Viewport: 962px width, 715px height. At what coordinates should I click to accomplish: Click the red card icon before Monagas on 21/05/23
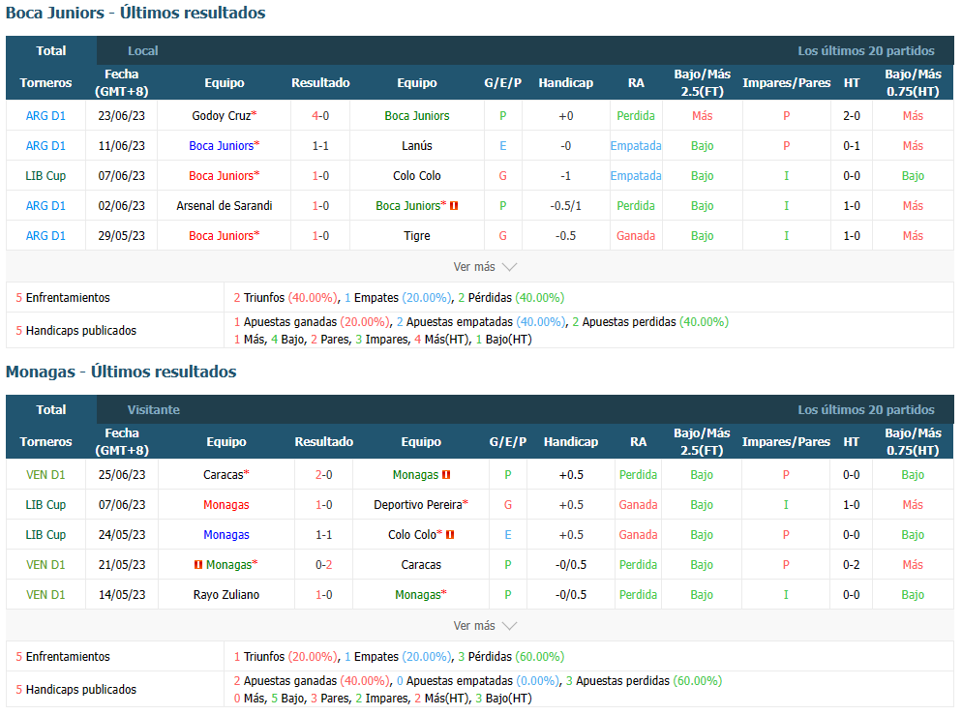(198, 565)
